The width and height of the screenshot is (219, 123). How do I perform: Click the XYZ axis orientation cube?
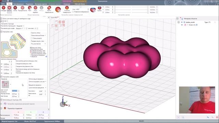[63, 104]
